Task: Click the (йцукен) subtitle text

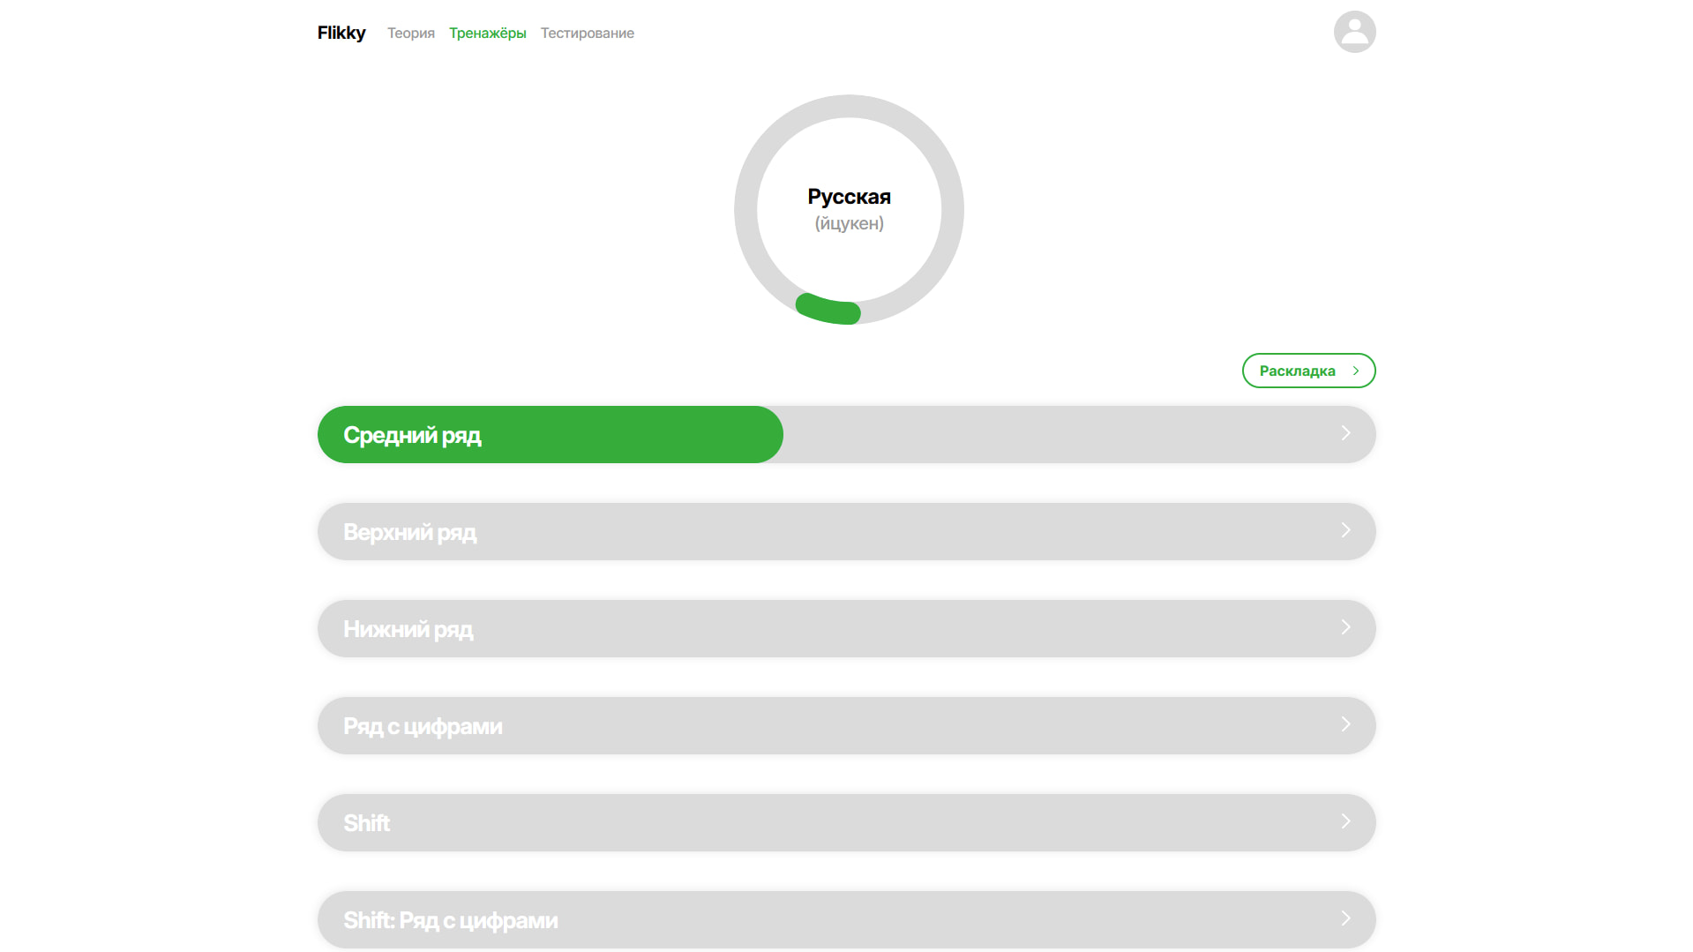Action: point(849,224)
